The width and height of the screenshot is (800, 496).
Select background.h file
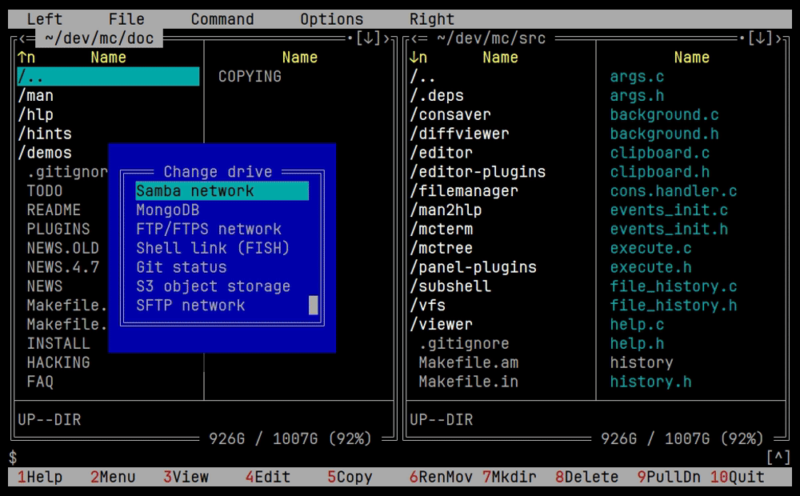(x=664, y=134)
